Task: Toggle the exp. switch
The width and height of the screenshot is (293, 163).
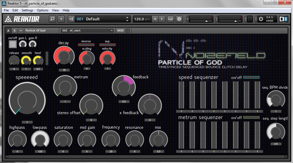Action: (x=108, y=45)
